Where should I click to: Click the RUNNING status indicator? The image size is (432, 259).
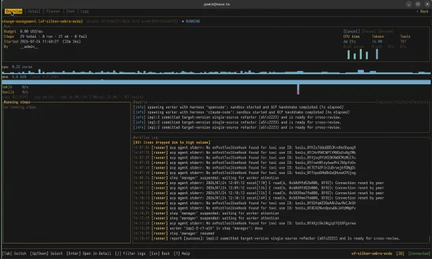[191, 21]
